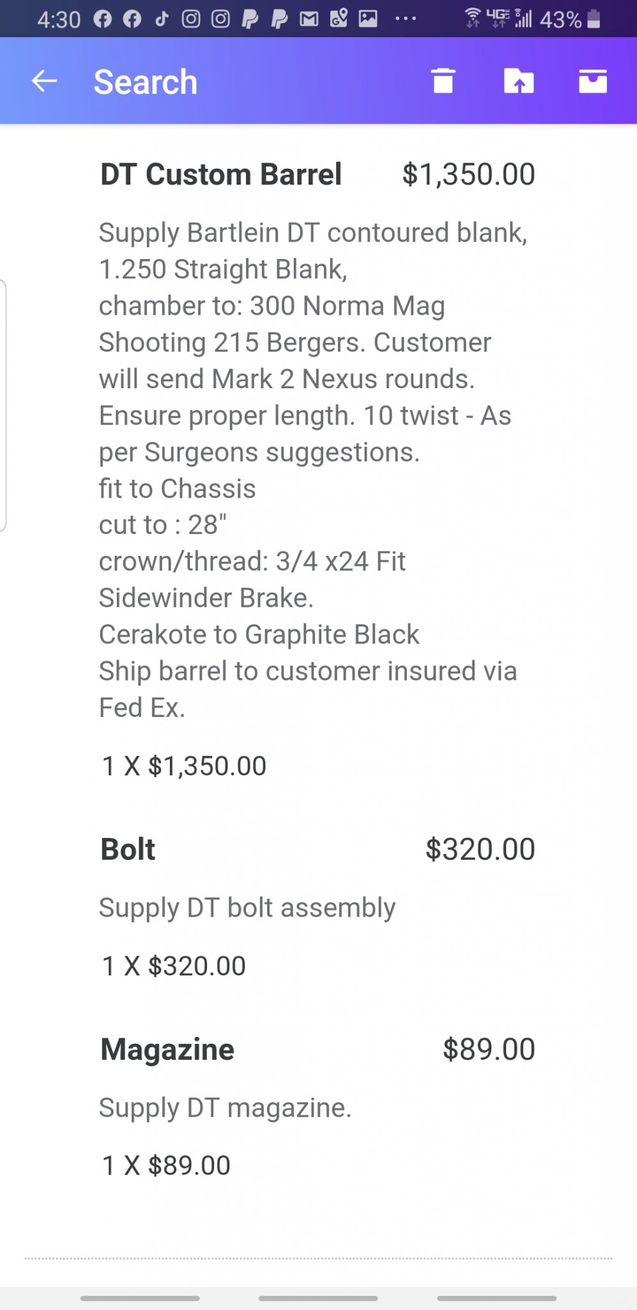The height and width of the screenshot is (1310, 637).
Task: Tap the mail envelope notification icon
Action: click(x=309, y=19)
